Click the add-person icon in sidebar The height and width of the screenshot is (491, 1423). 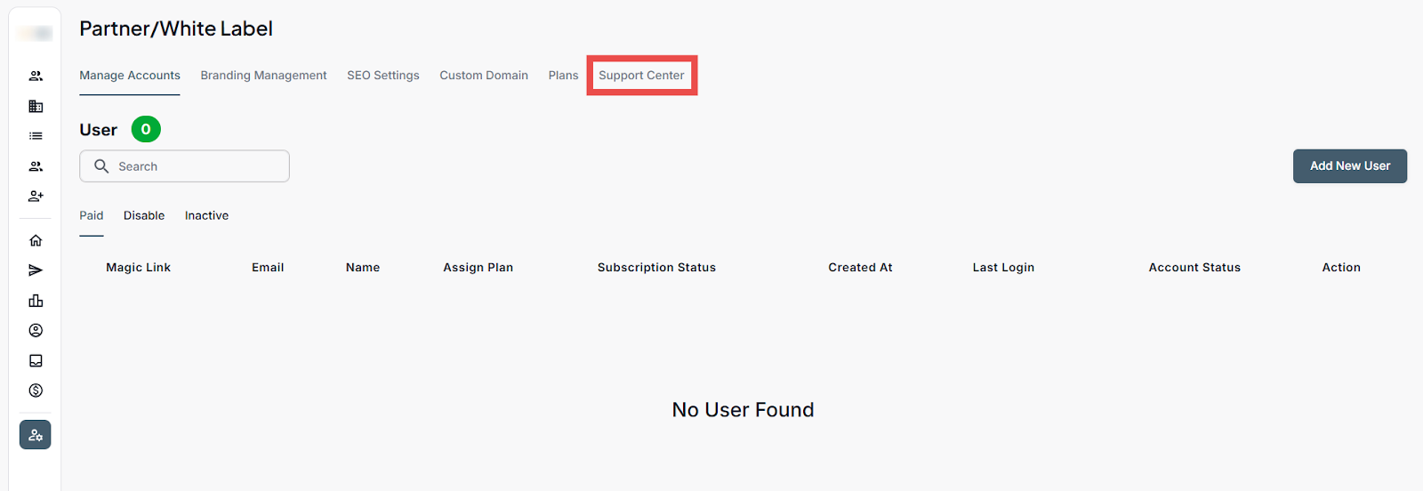coord(36,196)
